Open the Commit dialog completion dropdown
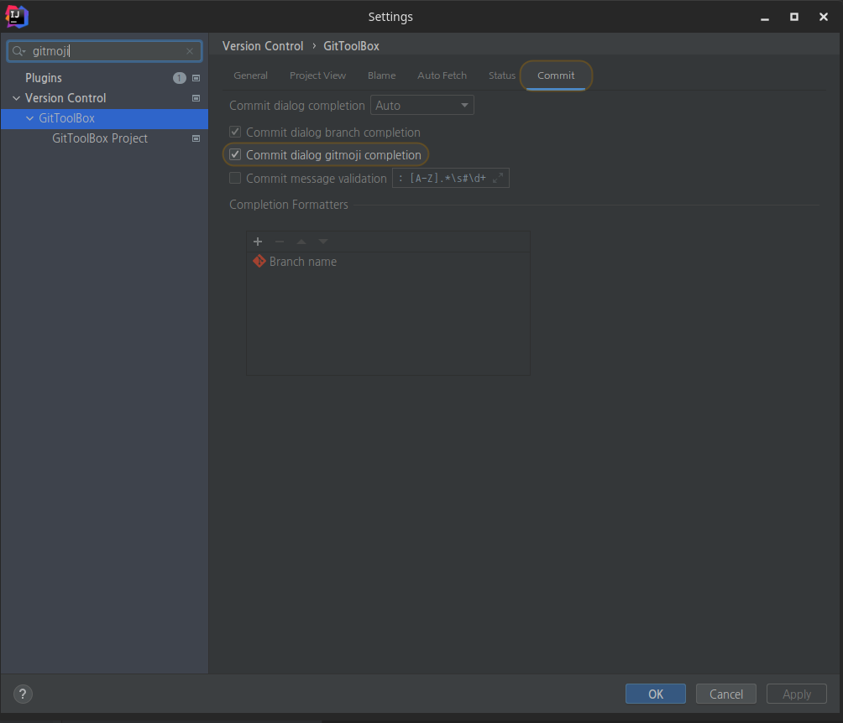This screenshot has width=843, height=723. pos(422,106)
